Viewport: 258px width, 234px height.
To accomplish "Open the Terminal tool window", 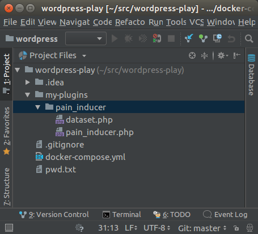I will click(x=122, y=215).
